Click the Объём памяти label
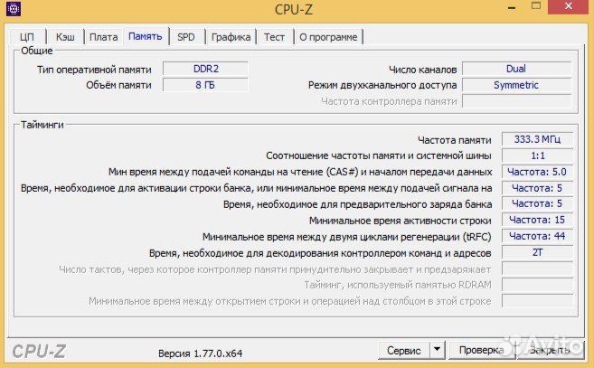Viewport: 594px width, 368px height. coord(118,85)
